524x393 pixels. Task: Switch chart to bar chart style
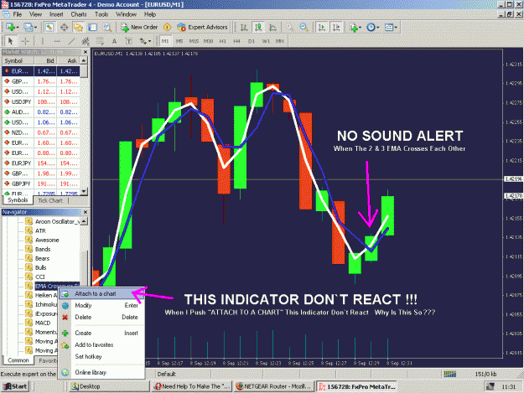click(244, 28)
